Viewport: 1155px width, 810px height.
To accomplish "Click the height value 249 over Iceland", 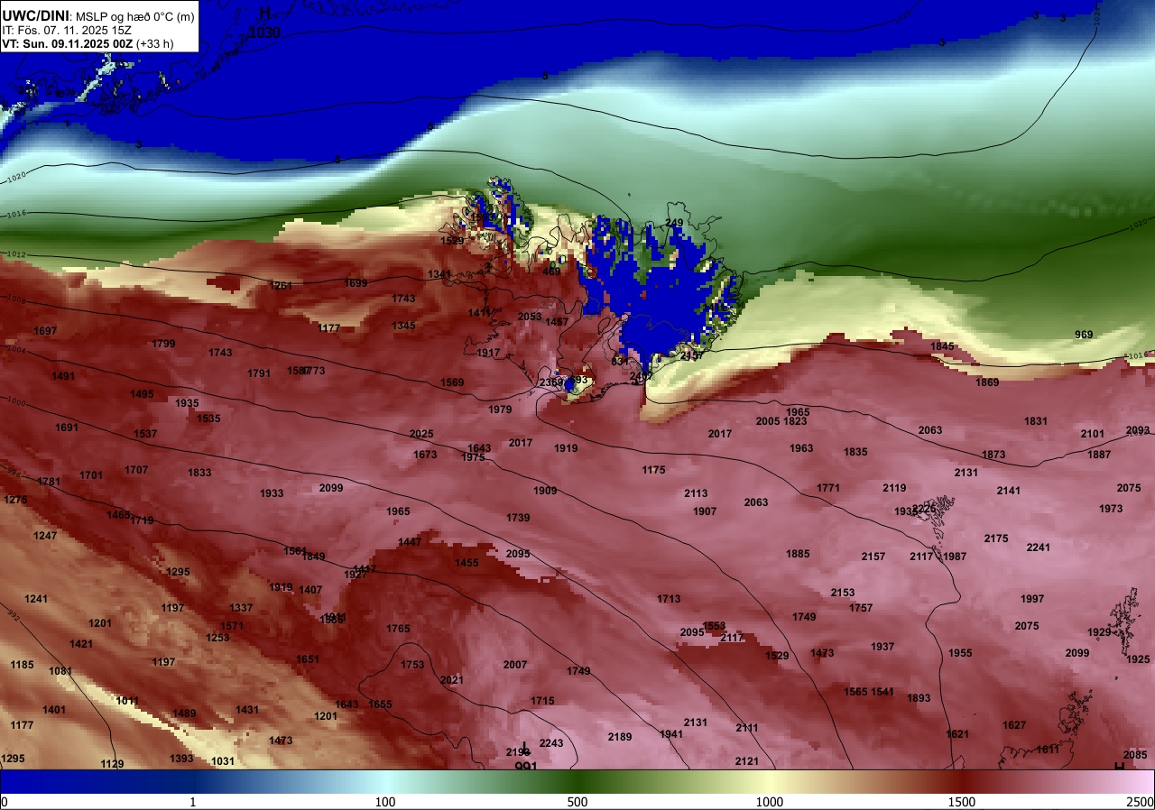I will tap(674, 223).
